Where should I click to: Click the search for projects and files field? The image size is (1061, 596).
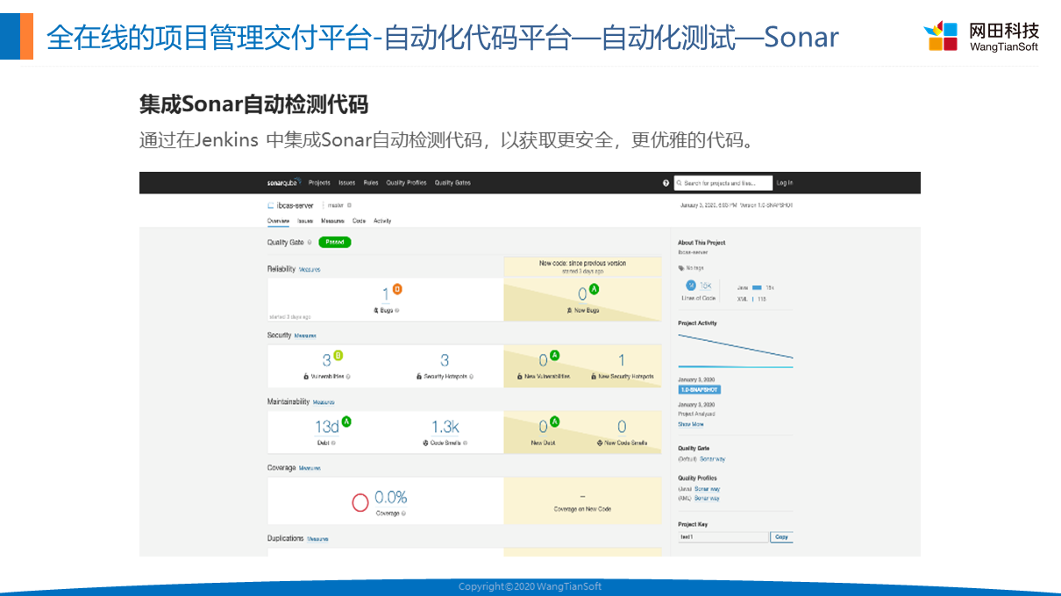click(723, 183)
